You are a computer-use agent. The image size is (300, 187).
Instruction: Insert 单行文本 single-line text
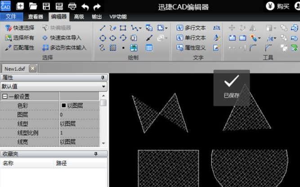tap(191, 38)
